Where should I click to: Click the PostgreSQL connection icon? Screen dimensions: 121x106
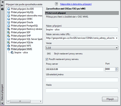pyautogui.click(x=9, y=26)
